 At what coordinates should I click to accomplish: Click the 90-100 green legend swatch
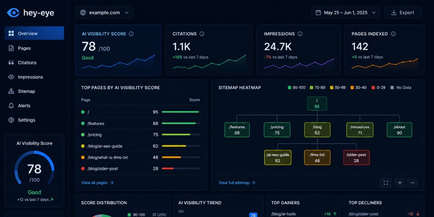289,88
